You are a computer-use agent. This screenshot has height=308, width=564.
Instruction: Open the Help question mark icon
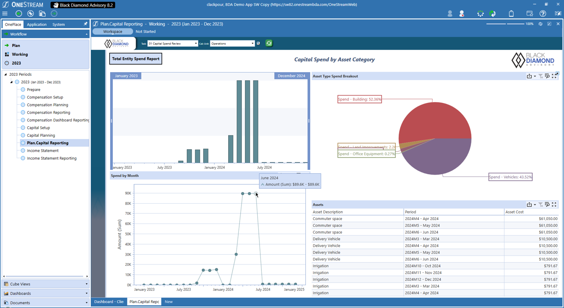[x=543, y=14]
